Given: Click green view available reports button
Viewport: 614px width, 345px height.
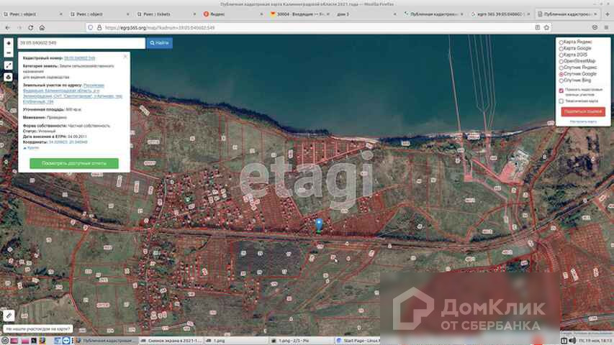Looking at the screenshot, I should coord(74,163).
